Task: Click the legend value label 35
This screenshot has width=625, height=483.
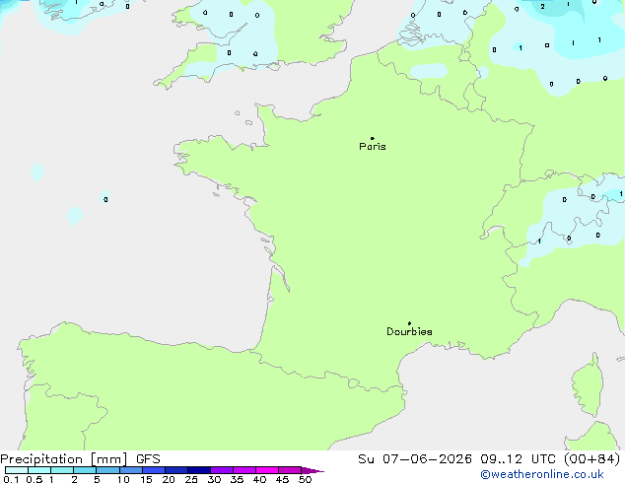Action: 237,479
